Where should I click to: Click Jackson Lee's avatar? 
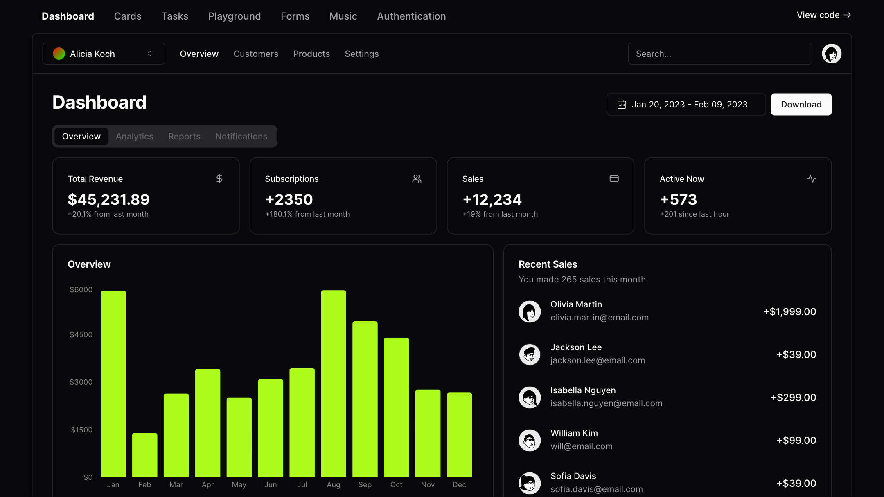[530, 354]
